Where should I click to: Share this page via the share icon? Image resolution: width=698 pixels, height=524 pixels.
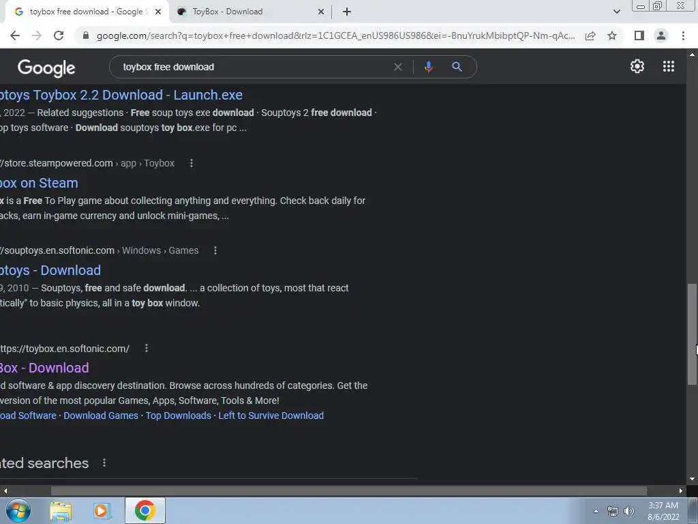tap(590, 35)
